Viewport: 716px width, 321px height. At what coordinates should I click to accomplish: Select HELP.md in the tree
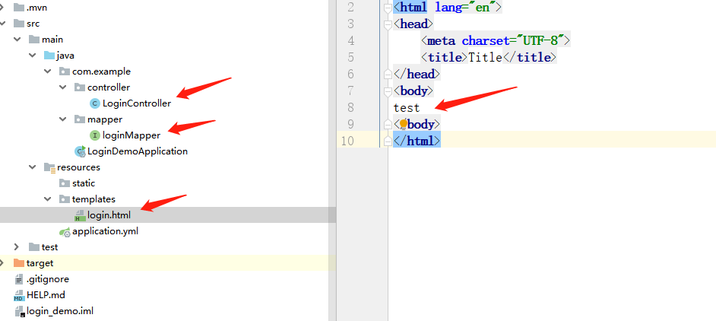[46, 295]
